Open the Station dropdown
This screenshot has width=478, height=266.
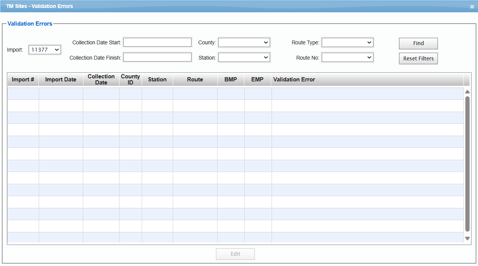point(244,57)
